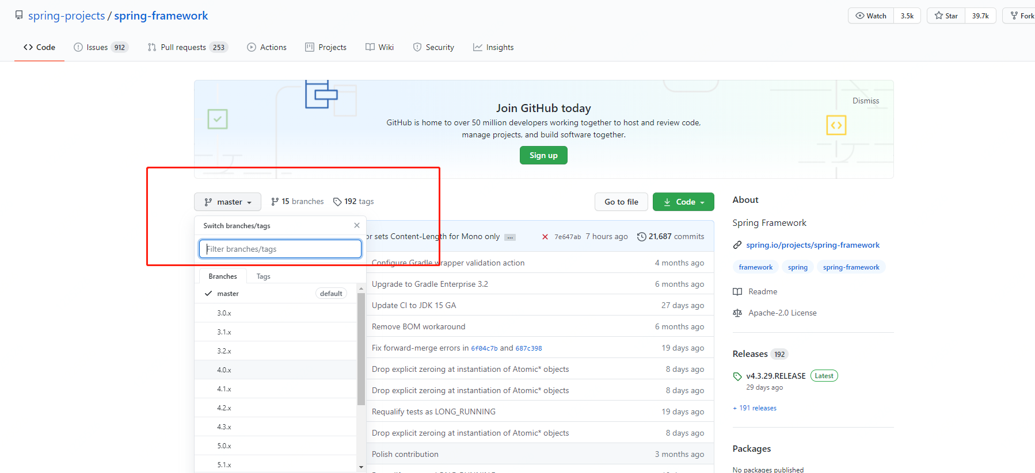The image size is (1035, 473).
Task: Open the Pull requests tab
Action: pos(188,47)
